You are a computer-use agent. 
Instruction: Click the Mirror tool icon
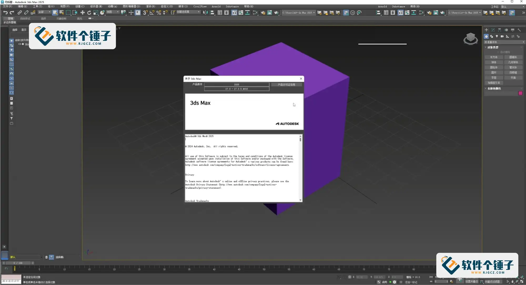[x=205, y=12]
